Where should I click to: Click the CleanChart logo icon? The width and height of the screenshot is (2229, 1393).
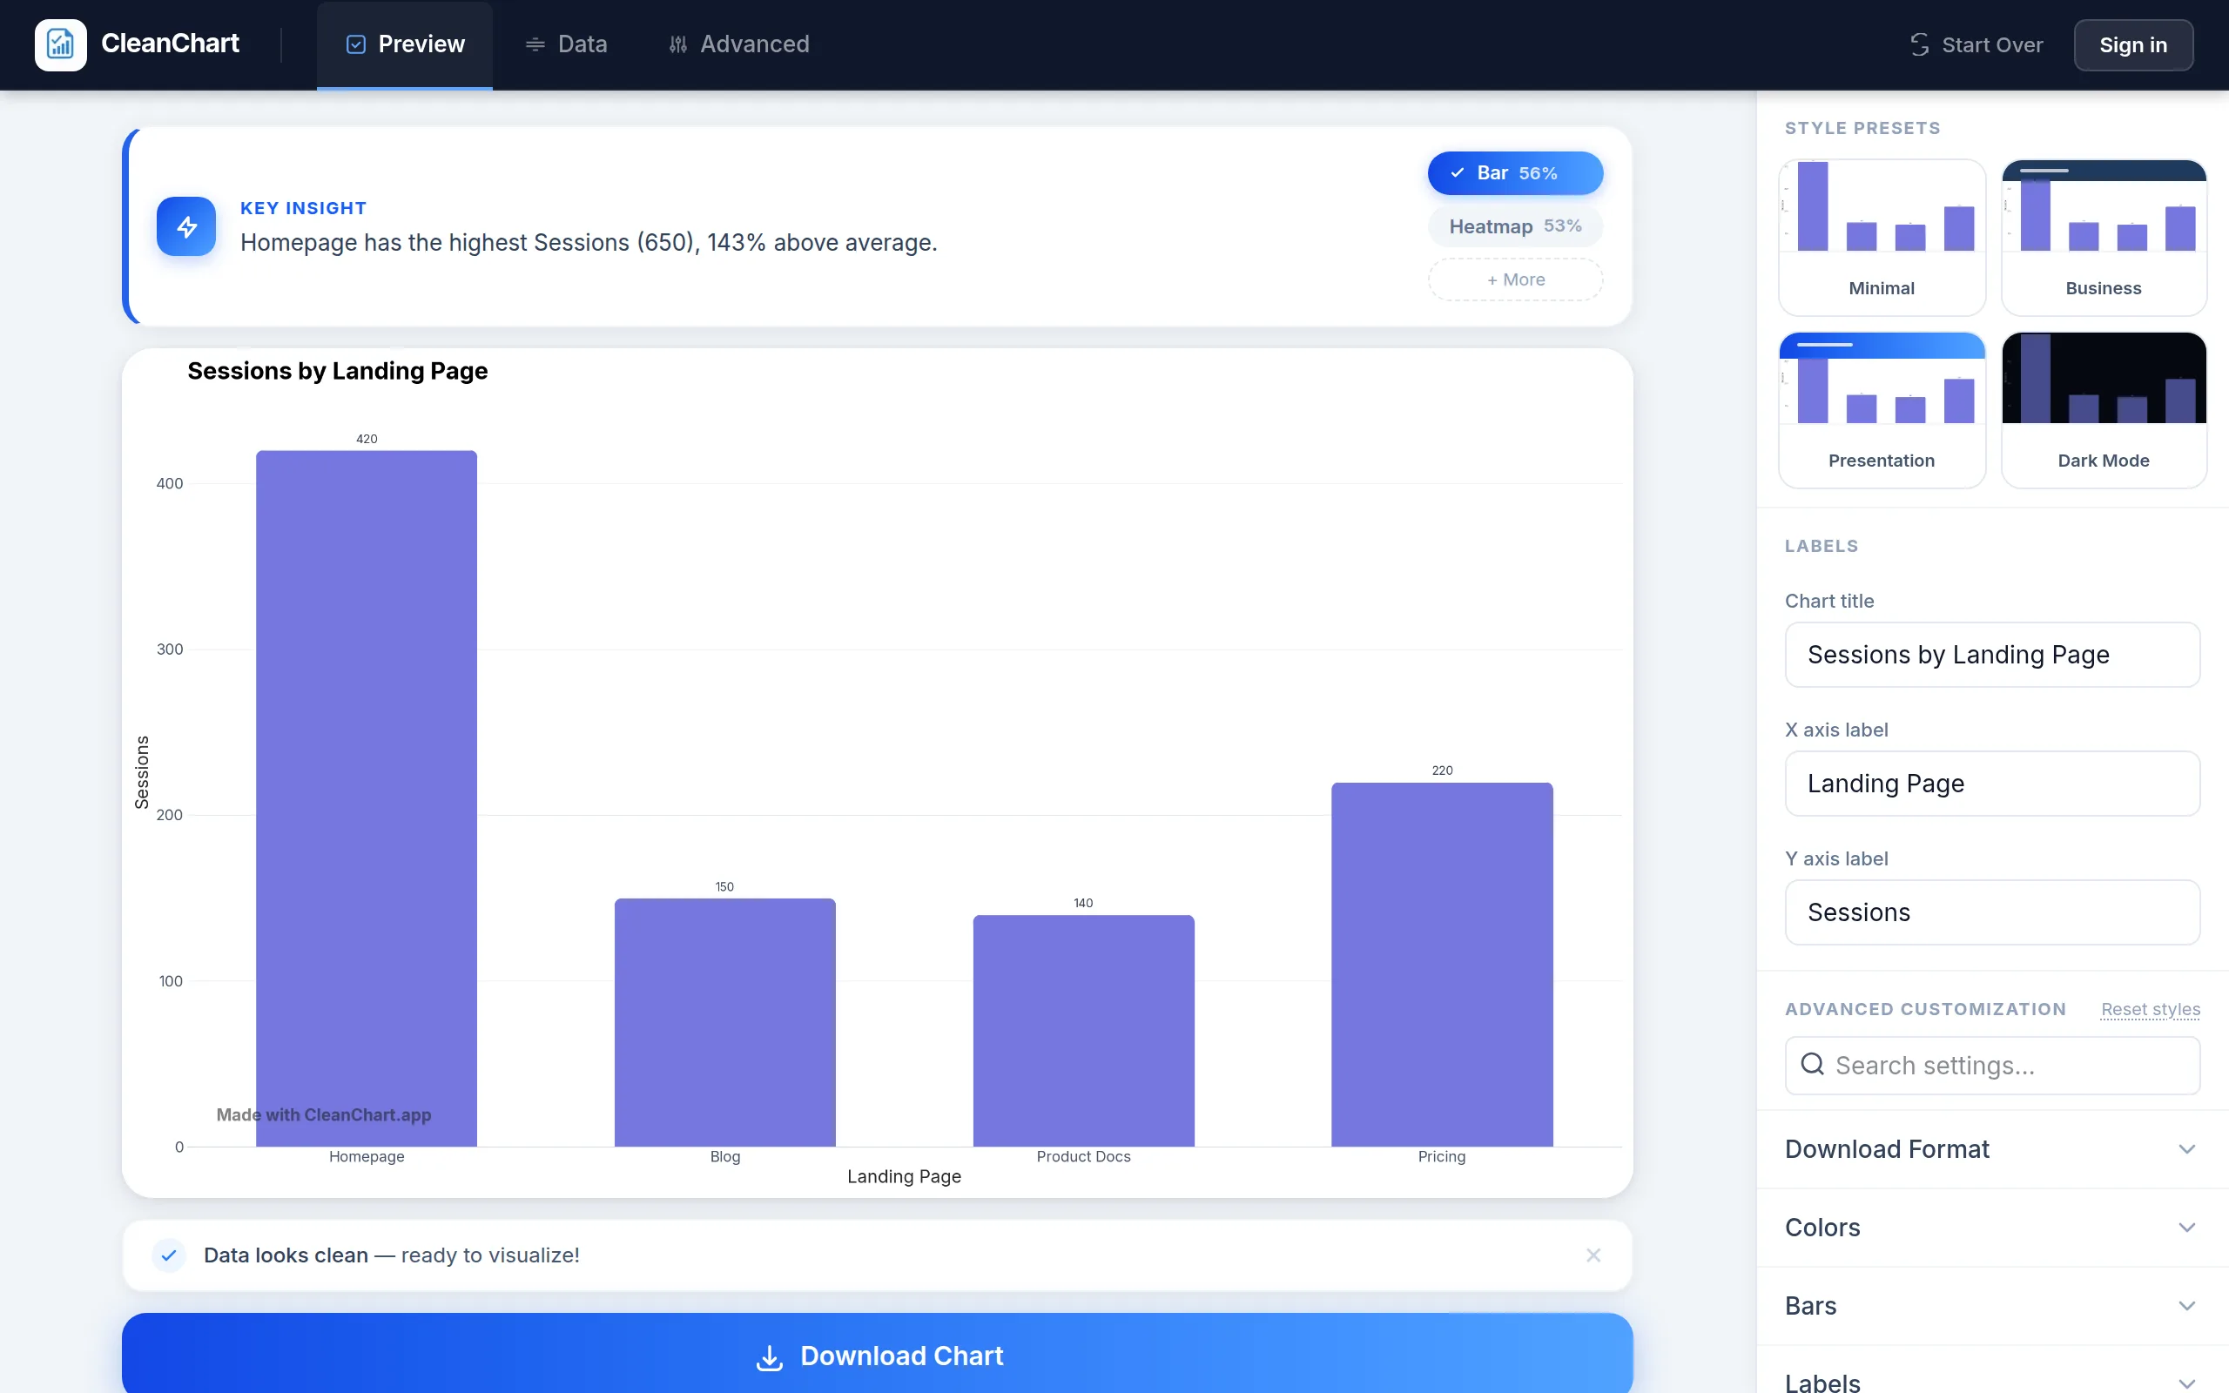[x=61, y=44]
